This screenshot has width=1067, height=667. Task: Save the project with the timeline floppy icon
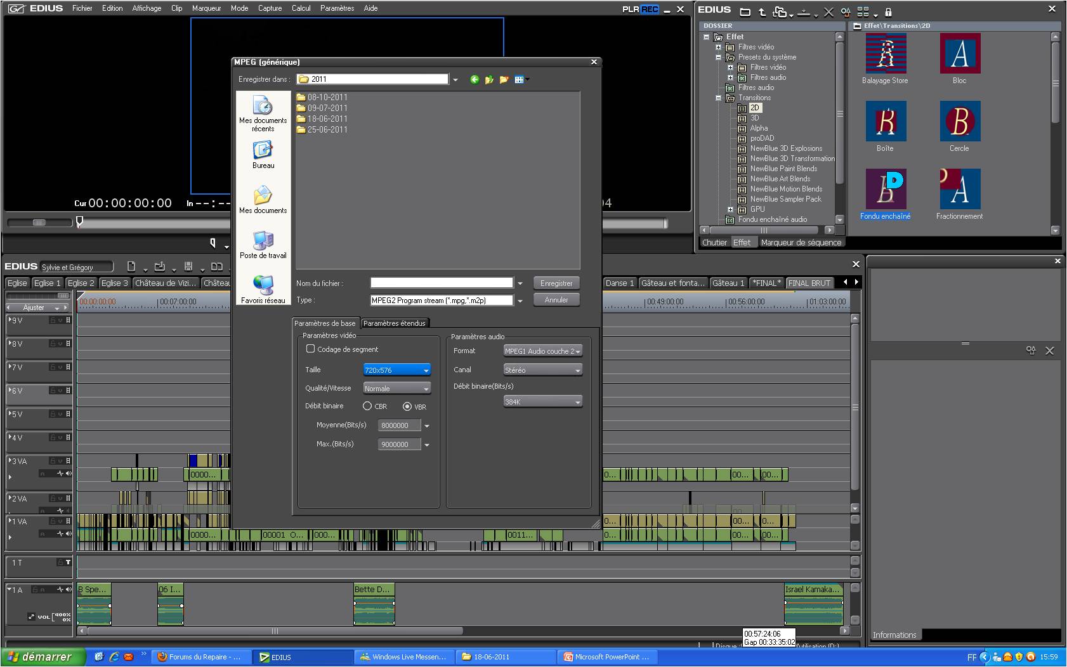coord(188,266)
